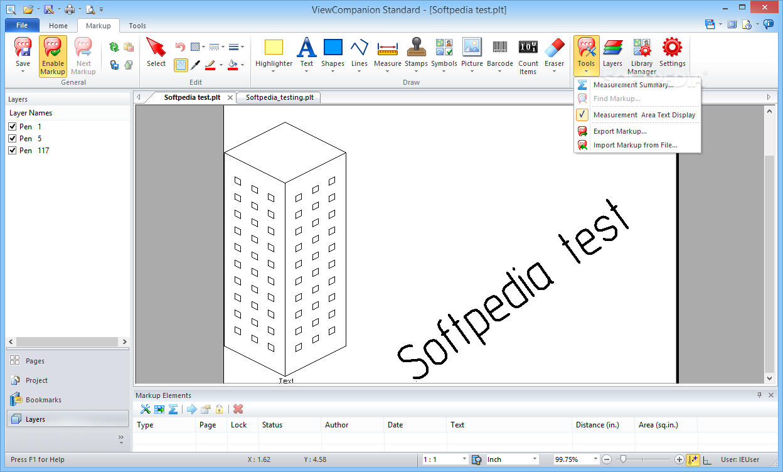Click the zoom out minus button

tap(606, 459)
